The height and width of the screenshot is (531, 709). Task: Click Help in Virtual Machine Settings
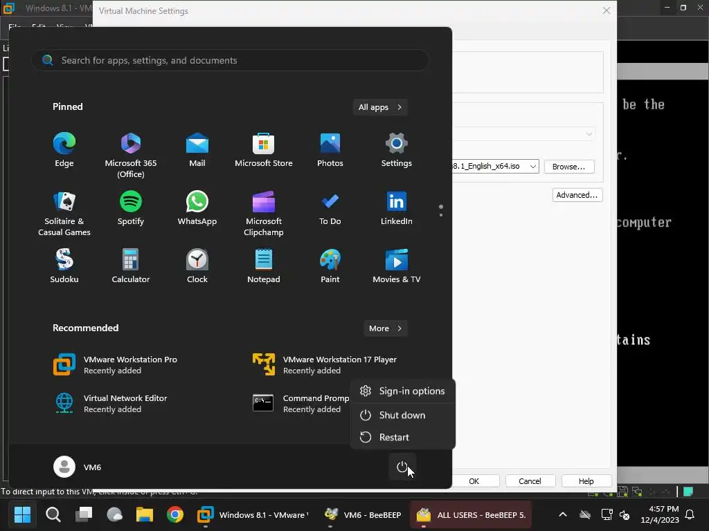586,481
